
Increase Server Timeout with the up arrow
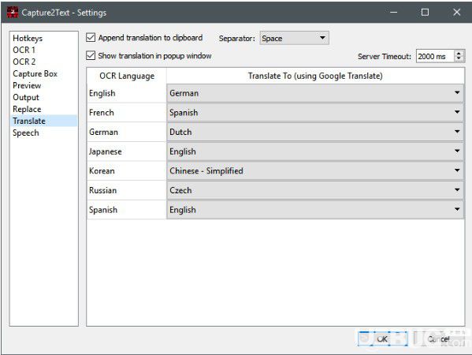(459, 54)
